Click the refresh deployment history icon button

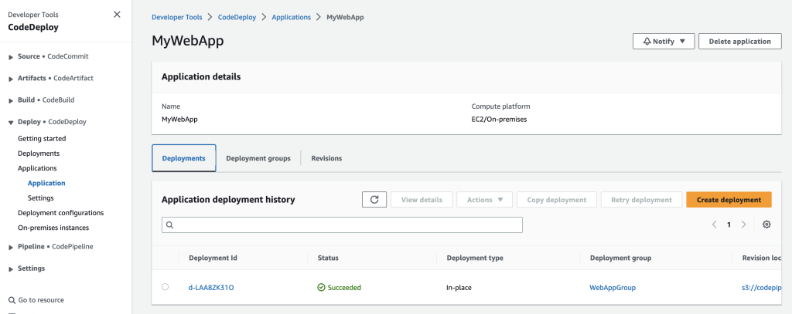click(374, 200)
